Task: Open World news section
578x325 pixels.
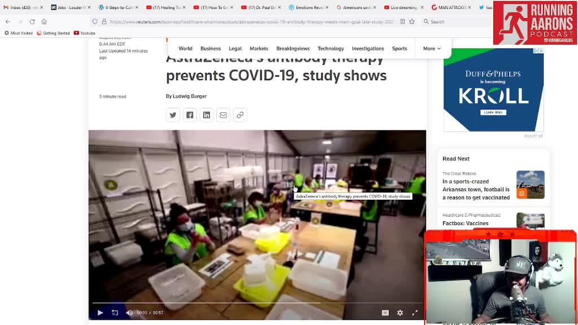Action: 185,49
